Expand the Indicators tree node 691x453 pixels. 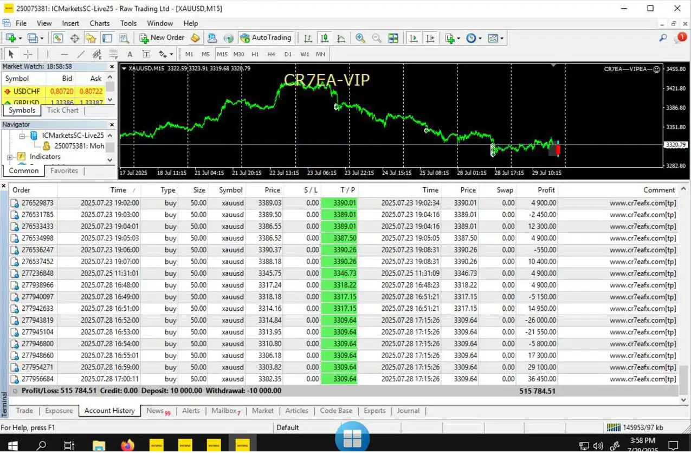coord(10,157)
